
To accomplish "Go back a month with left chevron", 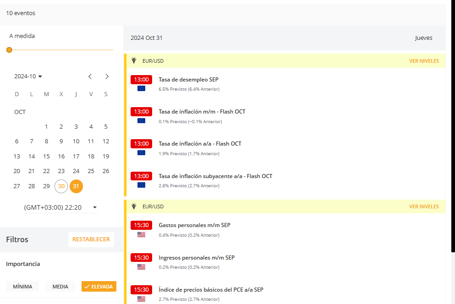I will [x=90, y=76].
